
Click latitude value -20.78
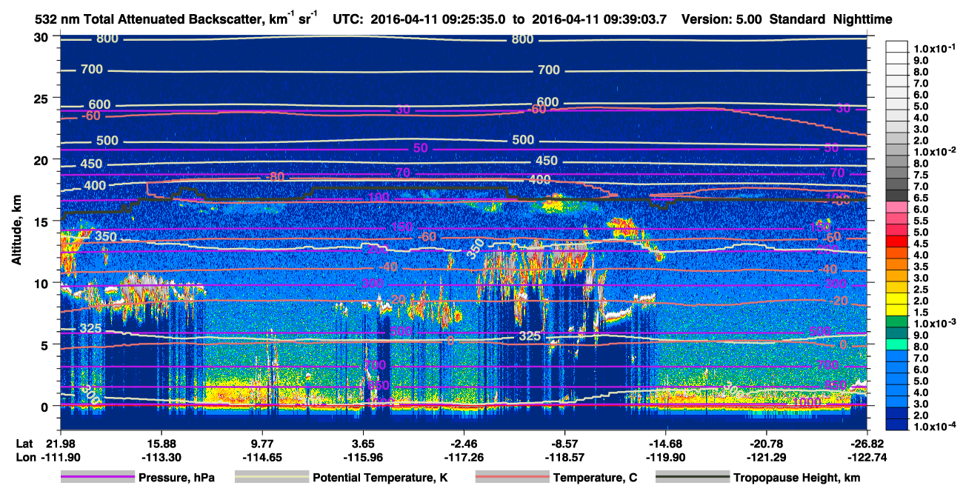click(x=767, y=443)
